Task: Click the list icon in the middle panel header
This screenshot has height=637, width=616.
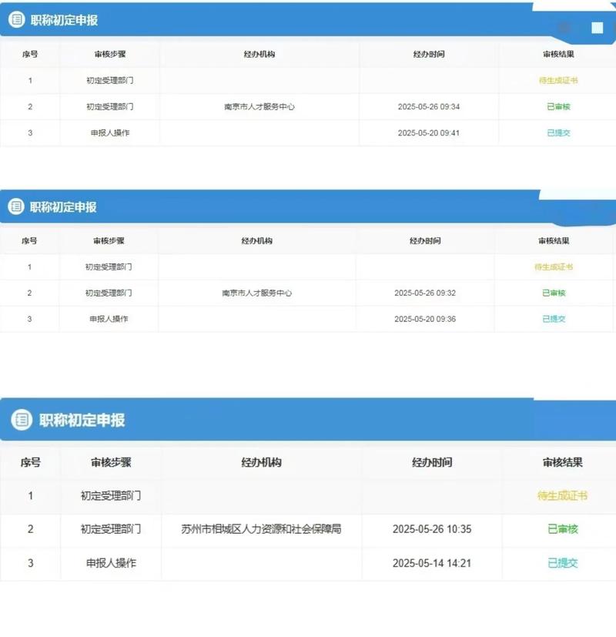Action: point(16,206)
